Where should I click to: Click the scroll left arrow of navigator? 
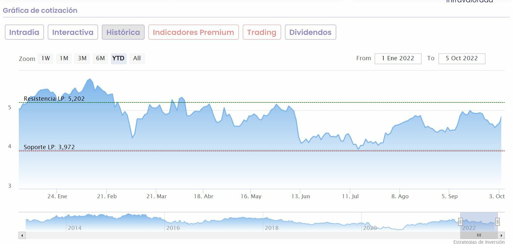(22, 235)
